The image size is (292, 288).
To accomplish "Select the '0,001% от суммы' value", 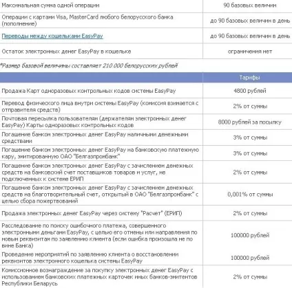I will pos(250,195).
